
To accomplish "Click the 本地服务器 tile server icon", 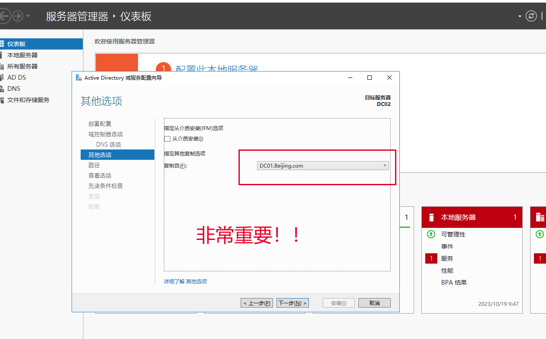I will click(431, 218).
